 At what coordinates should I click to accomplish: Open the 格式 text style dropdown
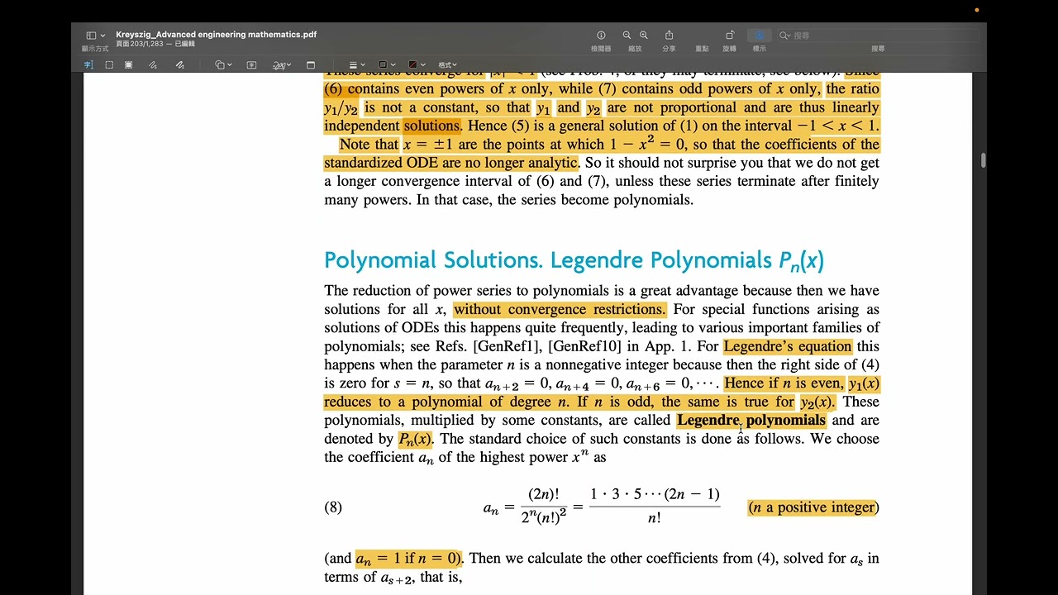[447, 64]
